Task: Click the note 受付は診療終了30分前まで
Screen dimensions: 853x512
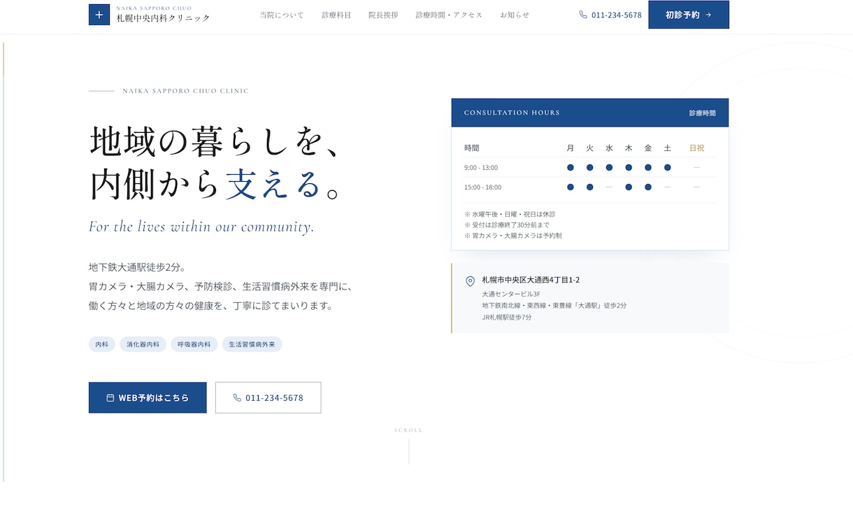Action: (507, 225)
